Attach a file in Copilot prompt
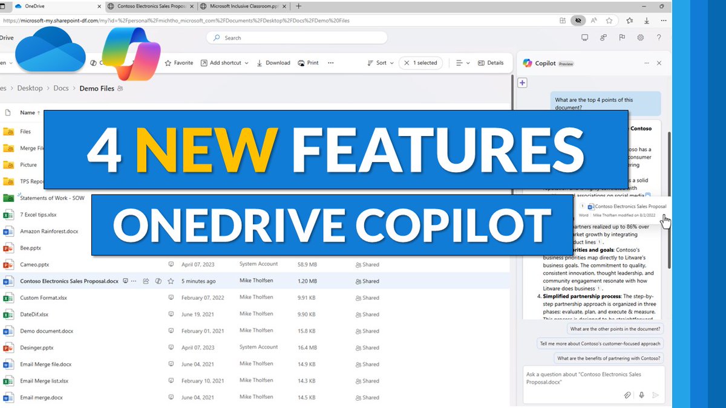 627,395
